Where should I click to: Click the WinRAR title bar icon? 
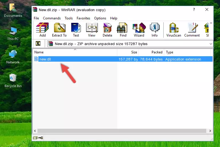tap(35, 9)
